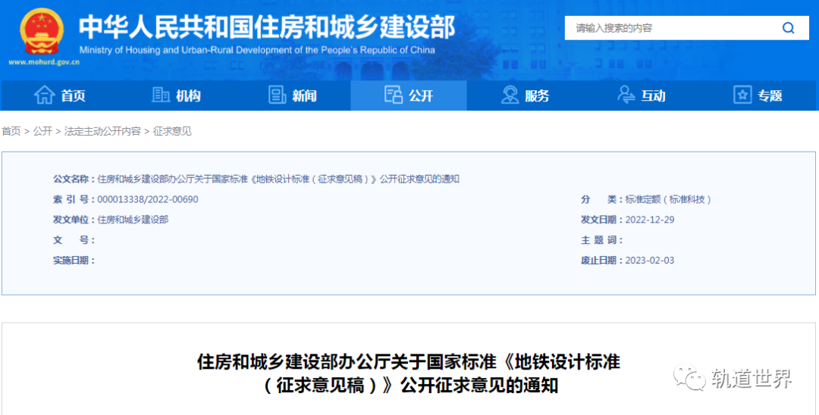819x415 pixels.
Task: Open the 公开 navigation tab
Action: coord(409,95)
